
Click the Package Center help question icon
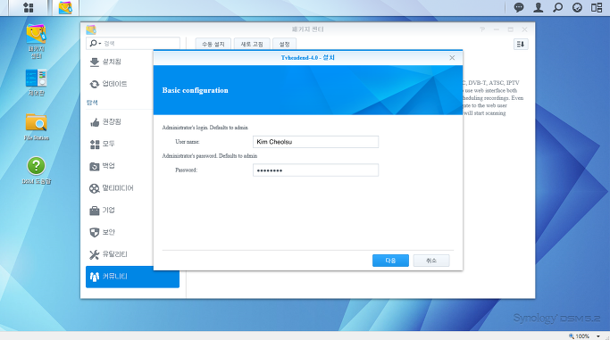[482, 29]
